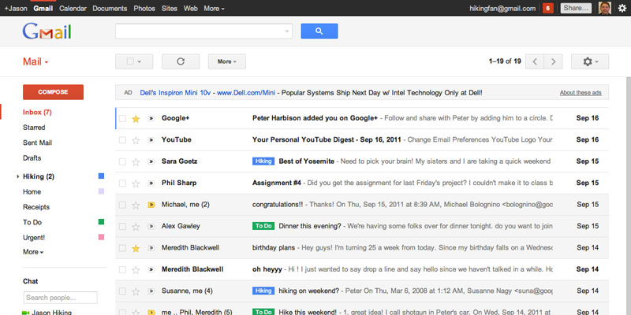Click the red notifications count 6
631x315 pixels.
547,8
